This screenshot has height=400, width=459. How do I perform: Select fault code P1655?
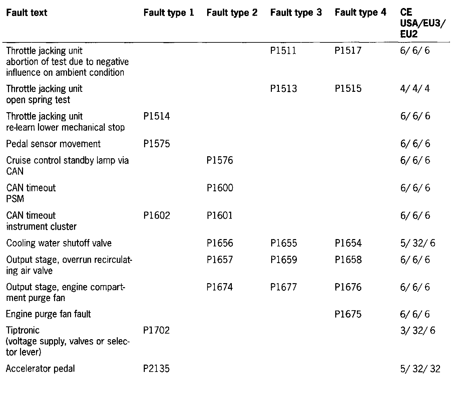283,243
